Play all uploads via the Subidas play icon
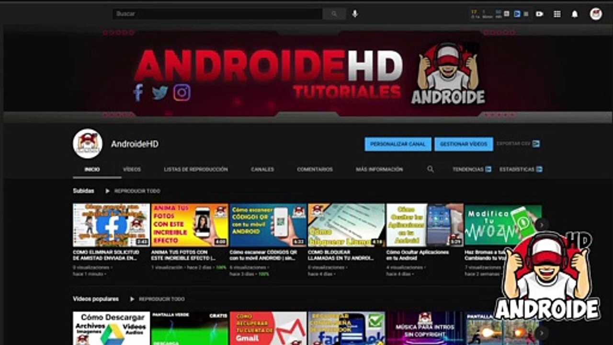Screen dimensions: 613x345 [x=108, y=191]
